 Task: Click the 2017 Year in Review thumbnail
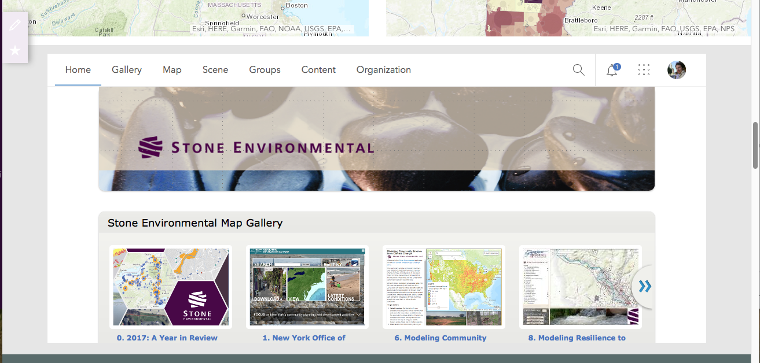pos(171,287)
